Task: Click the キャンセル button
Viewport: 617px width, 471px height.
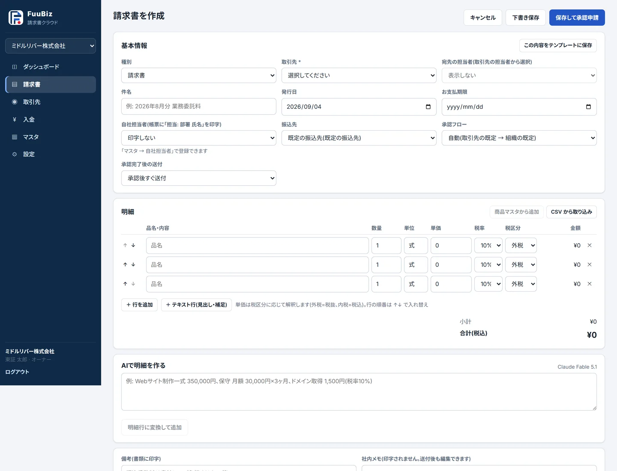Action: [483, 18]
